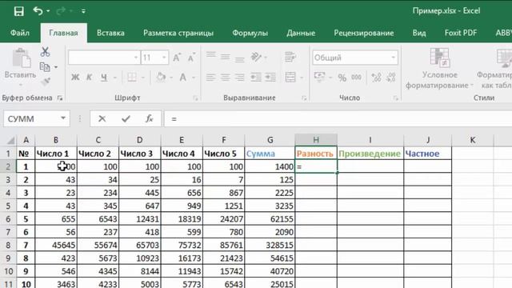512x288 pixels.
Task: Open copy options dropdown arrow
Action: pos(56,67)
